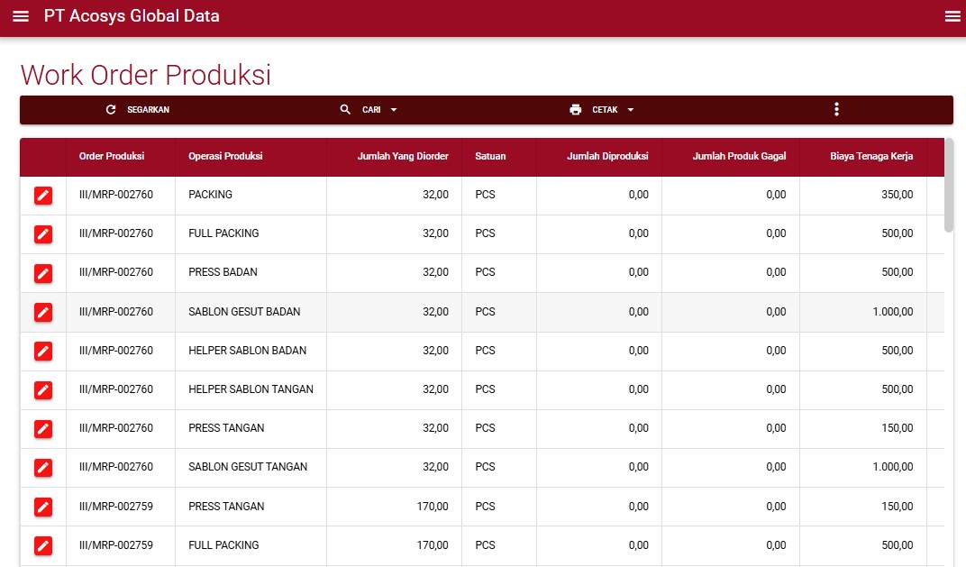Image resolution: width=966 pixels, height=567 pixels.
Task: Edit the PACKING operation row
Action: (x=43, y=195)
